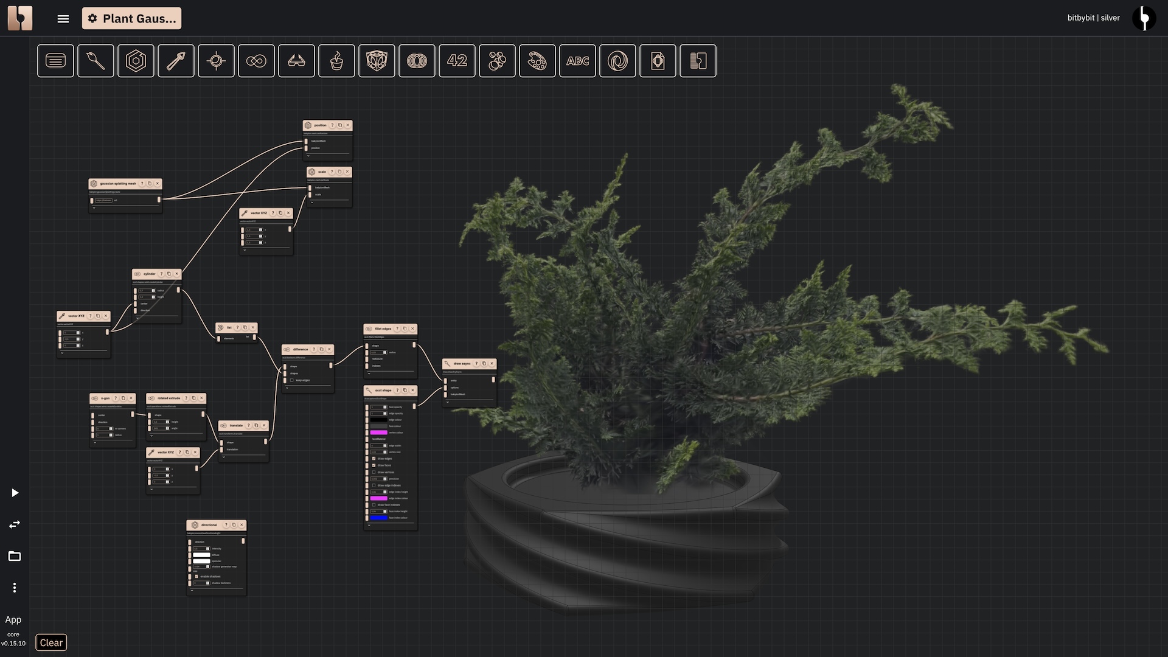The height and width of the screenshot is (657, 1168).
Task: Click the 42 numbers category icon
Action: [x=457, y=61]
